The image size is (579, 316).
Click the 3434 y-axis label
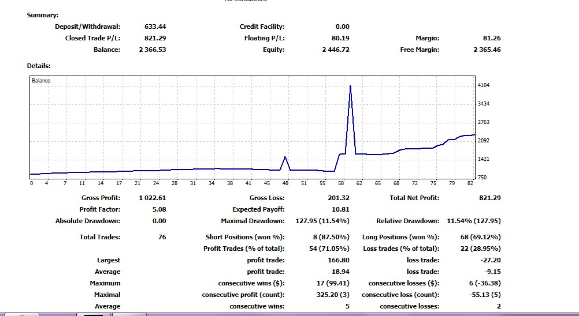pyautogui.click(x=483, y=103)
